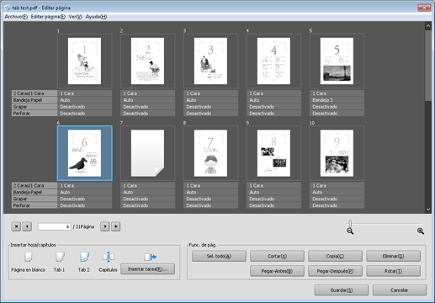Click the Cortar button

(277, 256)
